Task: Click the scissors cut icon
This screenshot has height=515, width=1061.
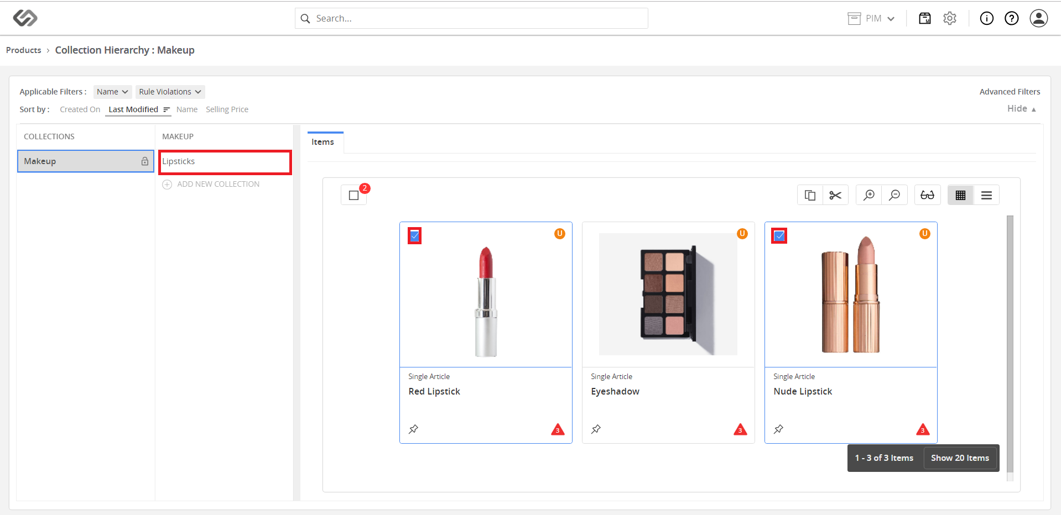Action: [835, 195]
